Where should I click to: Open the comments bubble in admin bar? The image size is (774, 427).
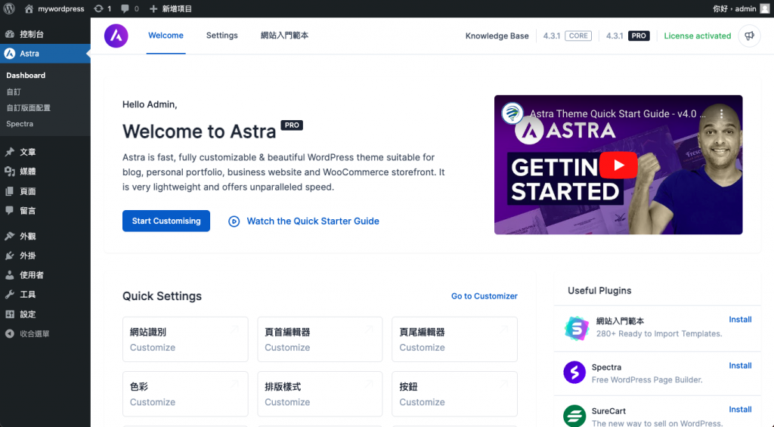(x=125, y=8)
